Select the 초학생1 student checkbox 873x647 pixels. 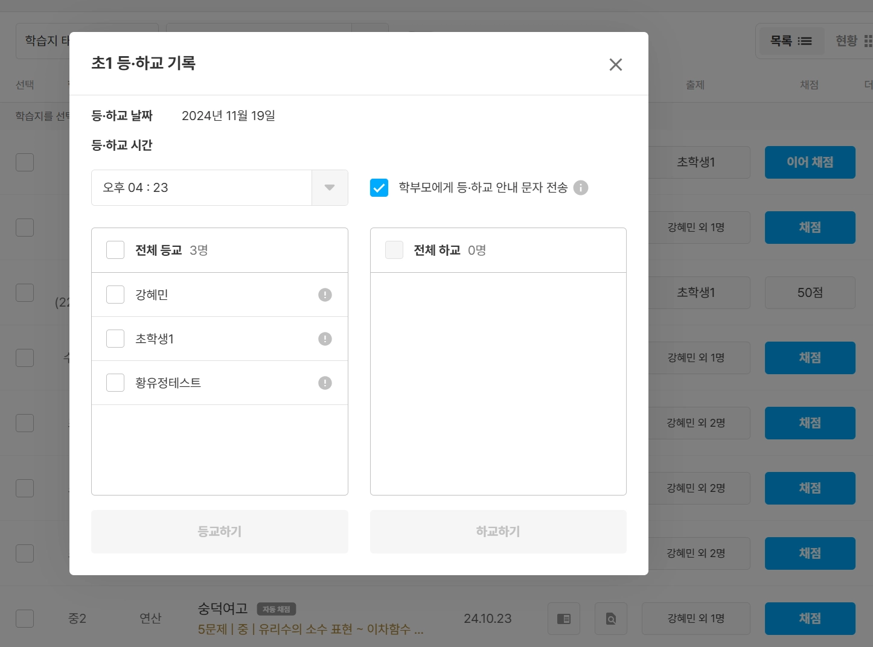[x=115, y=339]
